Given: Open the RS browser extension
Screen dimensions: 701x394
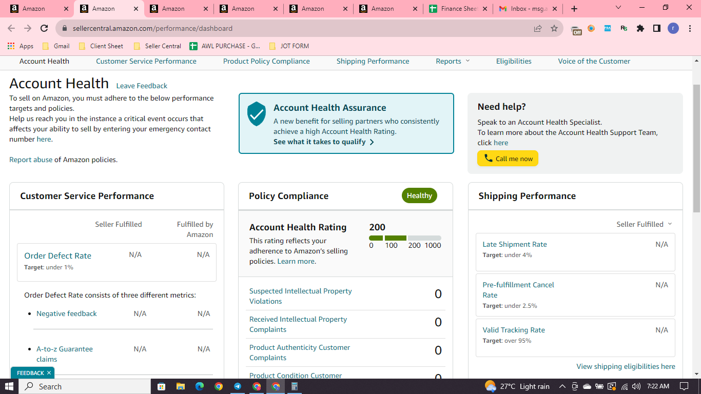Looking at the screenshot, I should [624, 29].
